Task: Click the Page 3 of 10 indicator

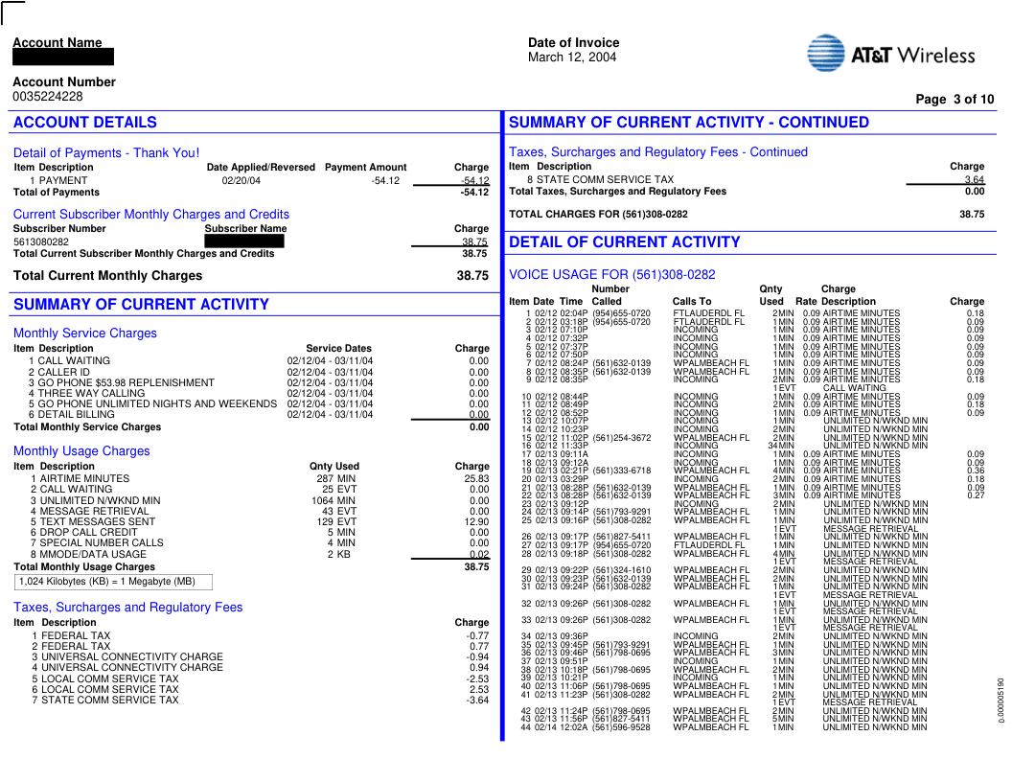Action: pyautogui.click(x=954, y=100)
